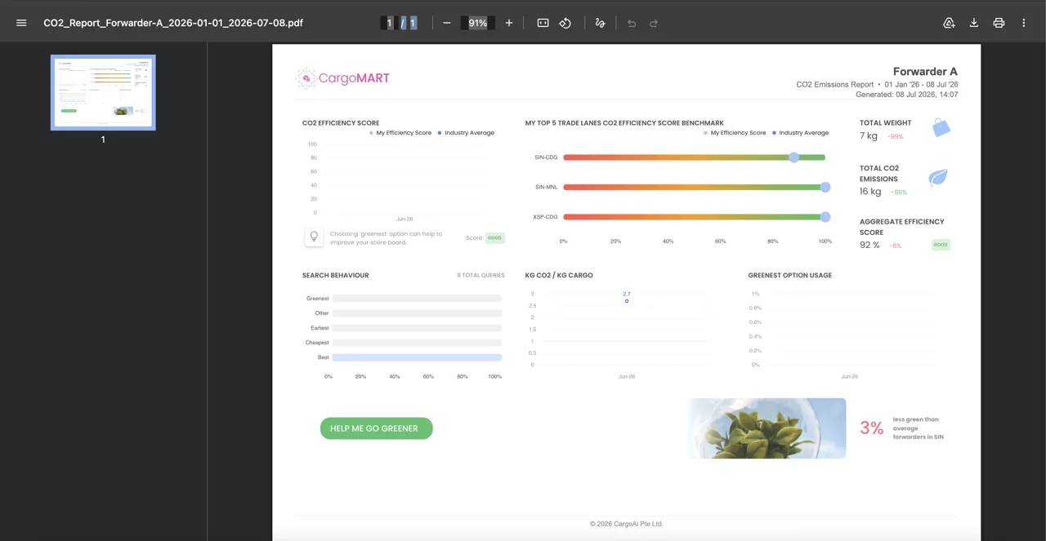1046x541 pixels.
Task: Click the SIN-MNL benchmark slider handle
Action: point(825,187)
